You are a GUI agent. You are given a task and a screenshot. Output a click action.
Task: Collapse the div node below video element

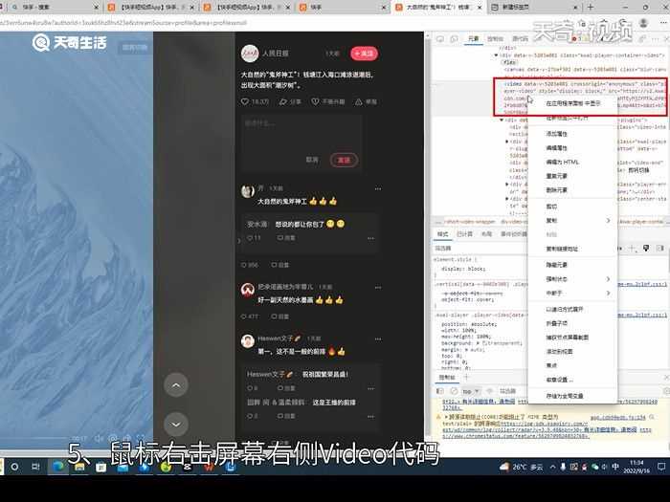click(x=502, y=120)
